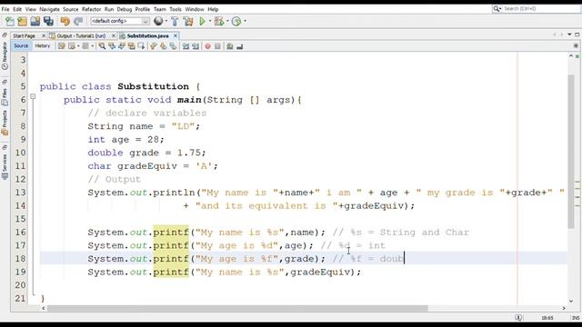Screen dimensions: 582x327
Task: Click the Find Next Occurrence icon
Action: [121, 46]
